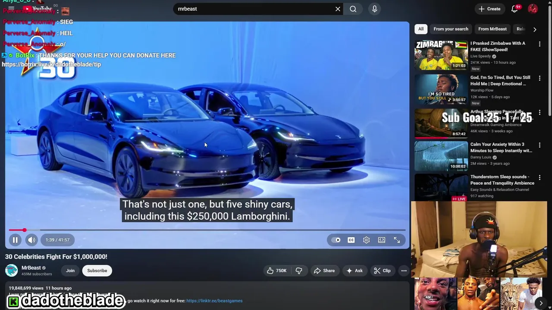Select the From MrBeast chip
The height and width of the screenshot is (310, 552).
492,29
